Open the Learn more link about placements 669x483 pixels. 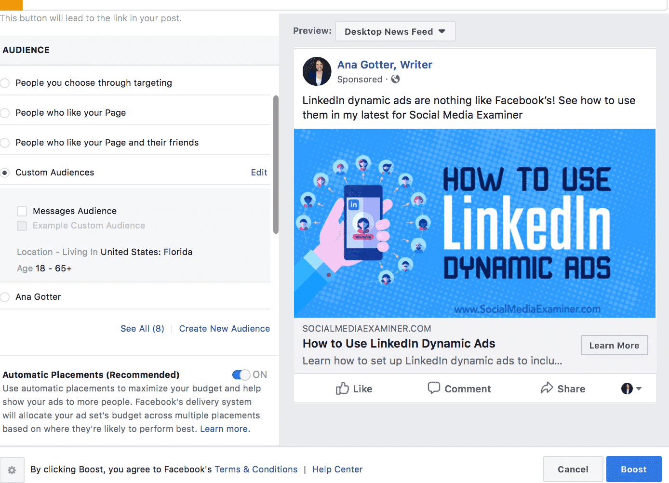click(225, 429)
